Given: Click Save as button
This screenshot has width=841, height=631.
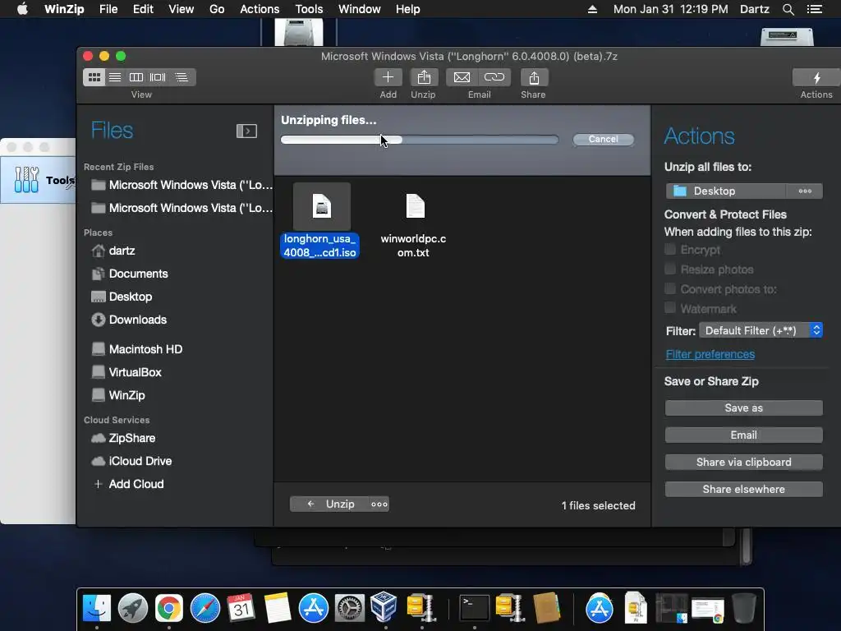Looking at the screenshot, I should pyautogui.click(x=743, y=408).
